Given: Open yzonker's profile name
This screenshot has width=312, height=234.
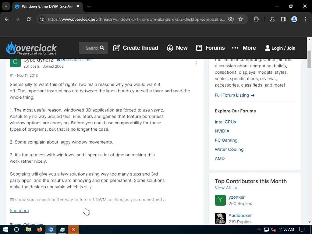Looking at the screenshot, I should 236,197.
